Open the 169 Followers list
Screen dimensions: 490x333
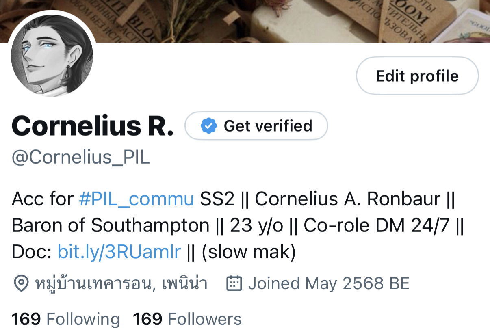(187, 319)
